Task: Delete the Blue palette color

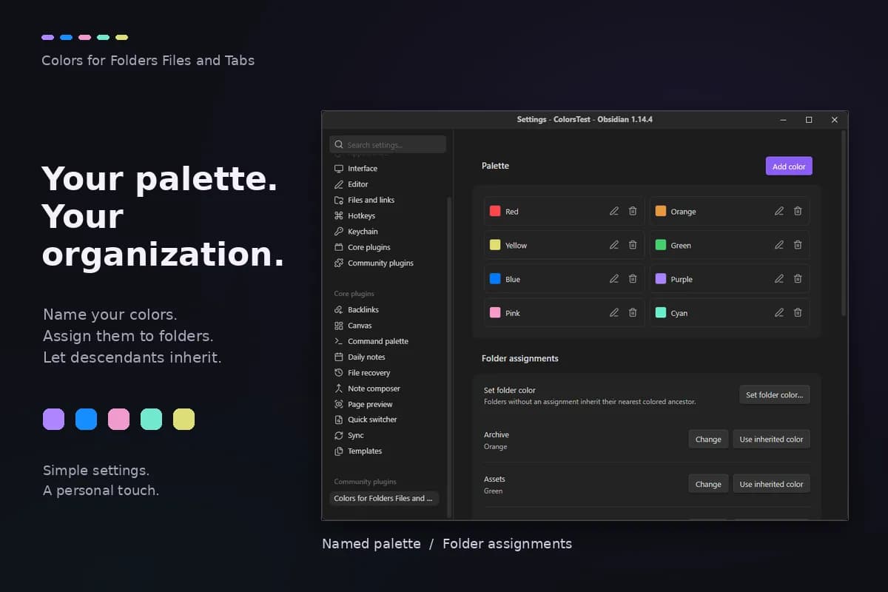Action: coord(633,279)
